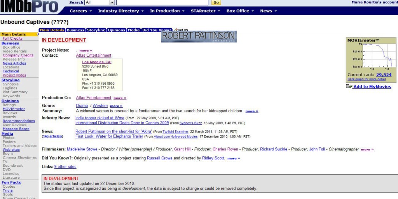The image size is (398, 199).
Task: Open the Russell Crowe link
Action: click(160, 158)
